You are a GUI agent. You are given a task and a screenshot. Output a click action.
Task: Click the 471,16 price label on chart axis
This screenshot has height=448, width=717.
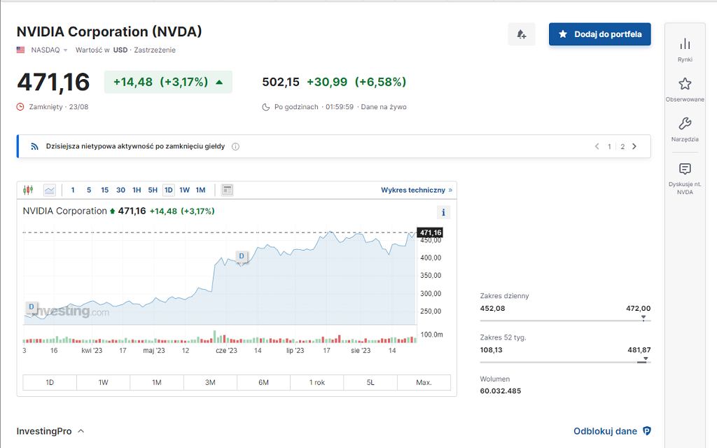click(431, 232)
